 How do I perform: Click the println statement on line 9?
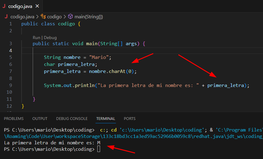point(146,85)
